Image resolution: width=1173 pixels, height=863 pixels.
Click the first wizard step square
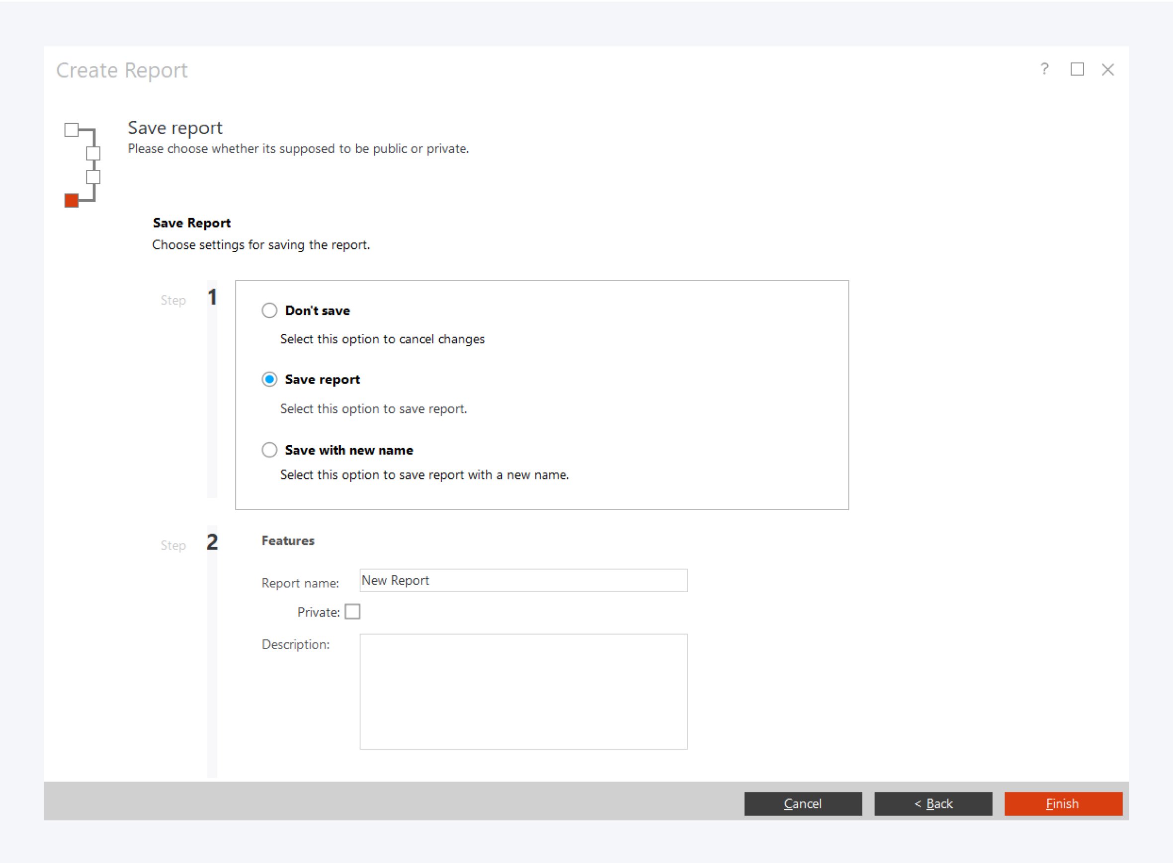pyautogui.click(x=71, y=130)
